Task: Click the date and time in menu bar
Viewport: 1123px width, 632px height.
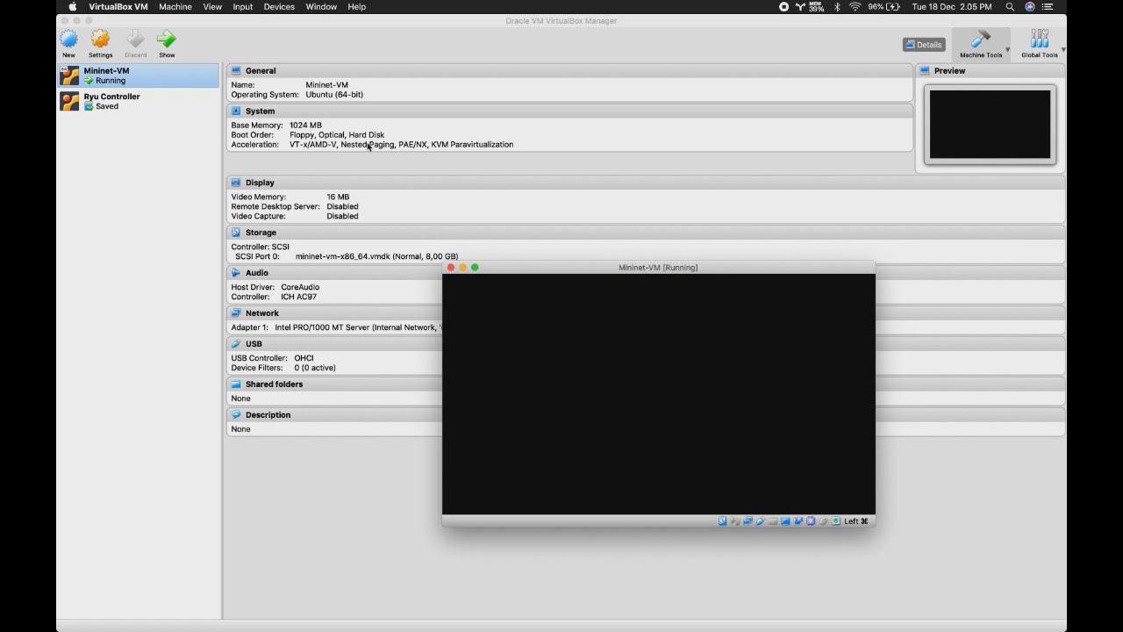Action: click(952, 6)
